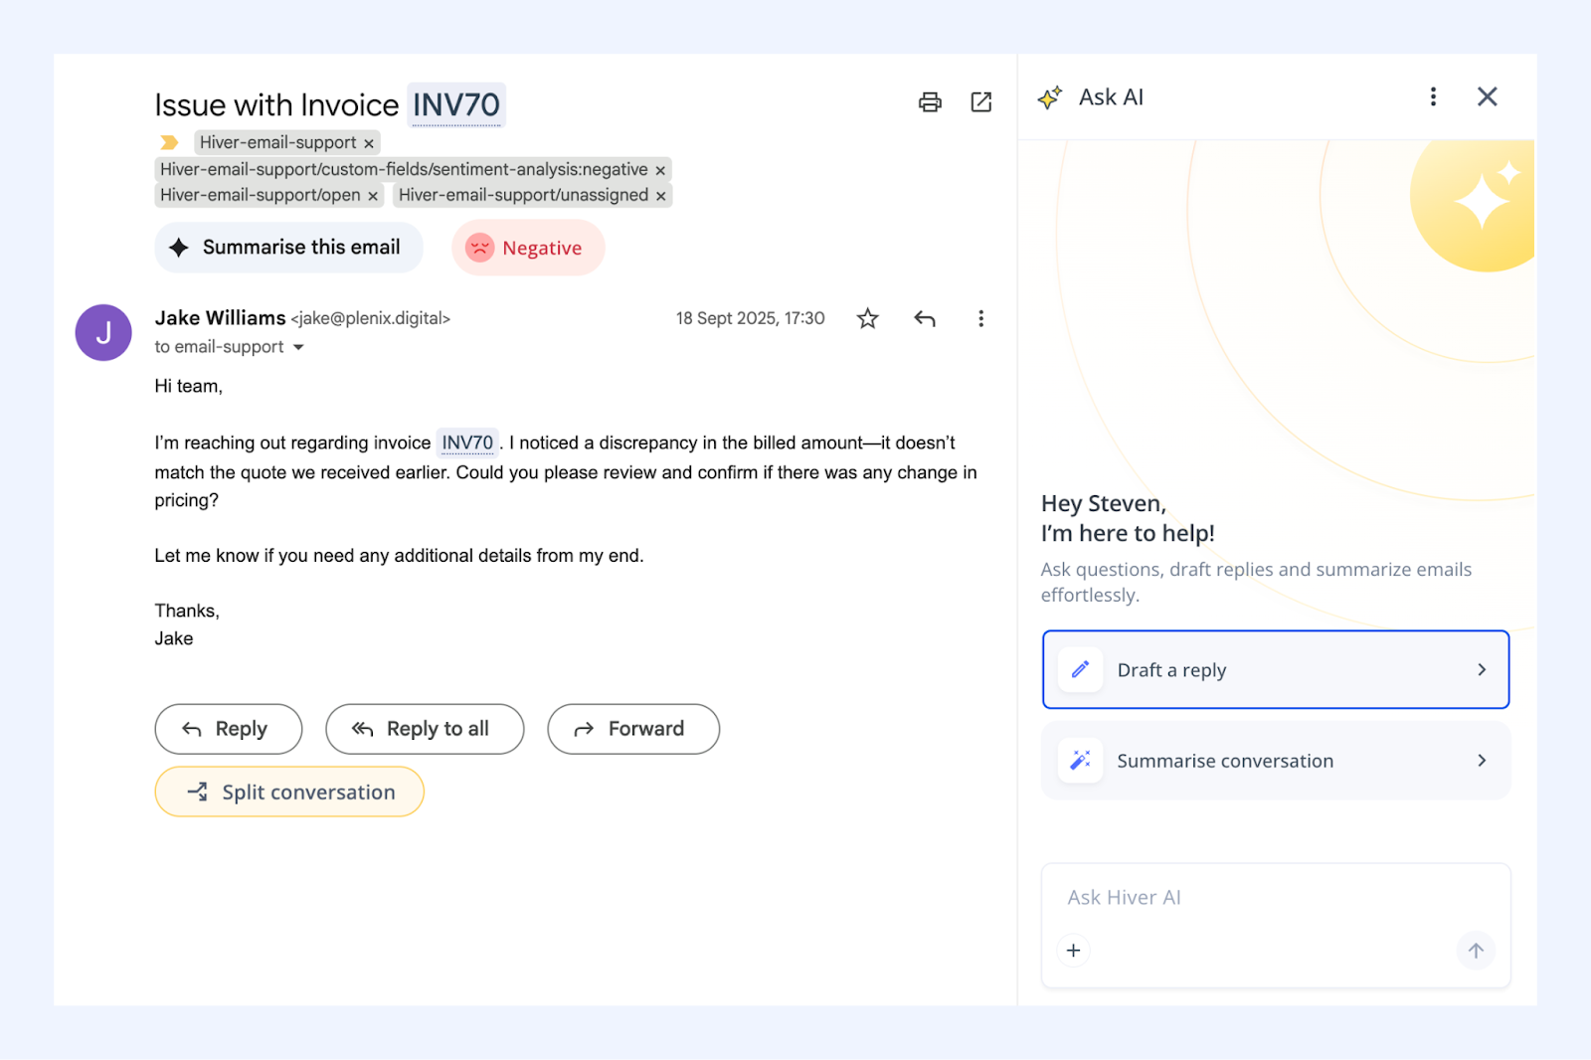Click INV70 link in the email body
Image resolution: width=1591 pixels, height=1060 pixels.
point(467,442)
